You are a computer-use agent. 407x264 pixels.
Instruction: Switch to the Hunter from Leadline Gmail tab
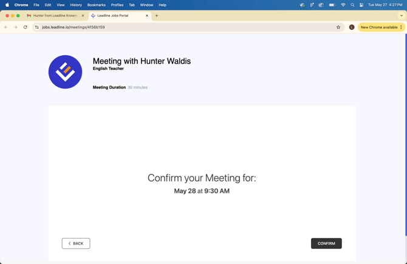(x=55, y=16)
